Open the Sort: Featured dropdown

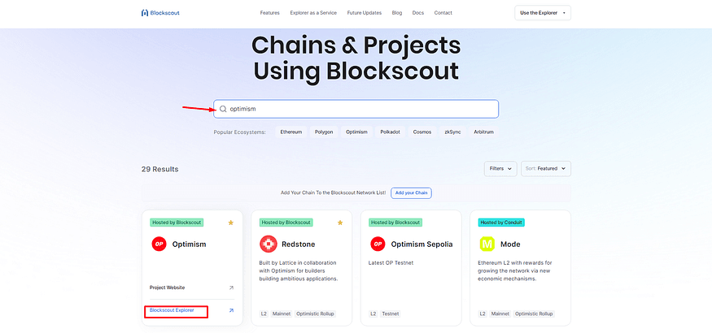pos(546,169)
